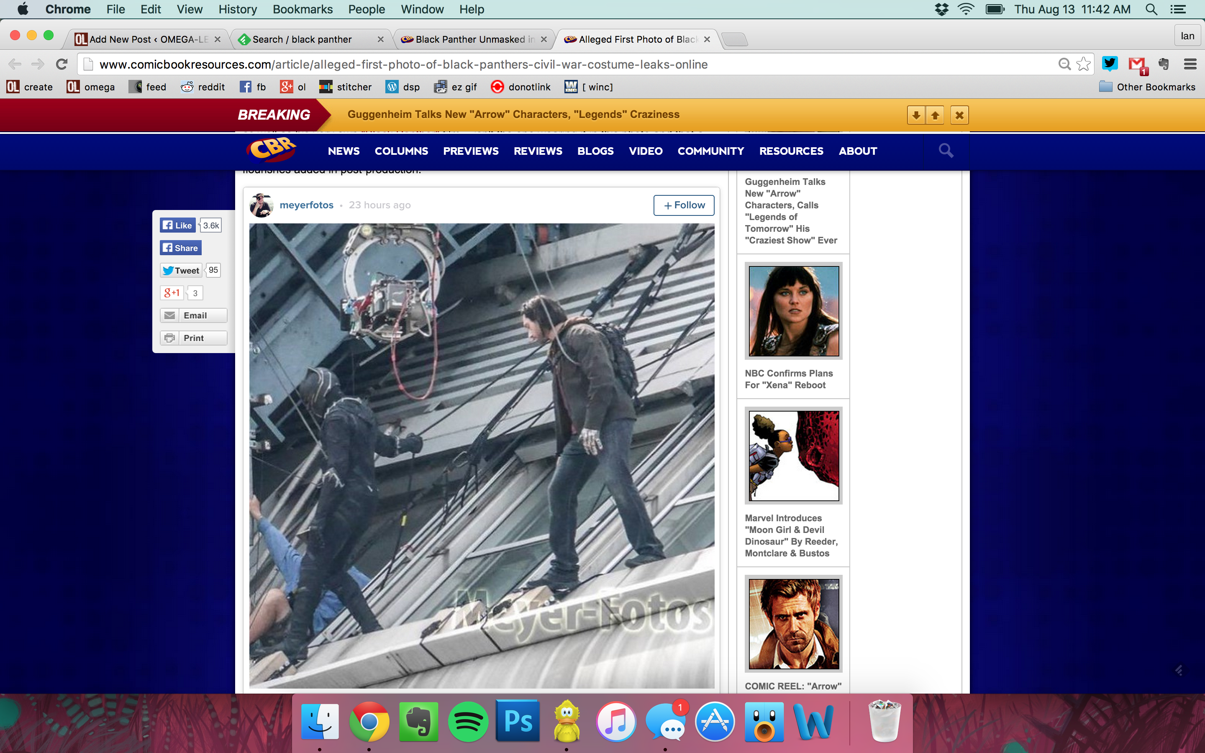Email this article
This screenshot has height=753, width=1205.
point(193,315)
